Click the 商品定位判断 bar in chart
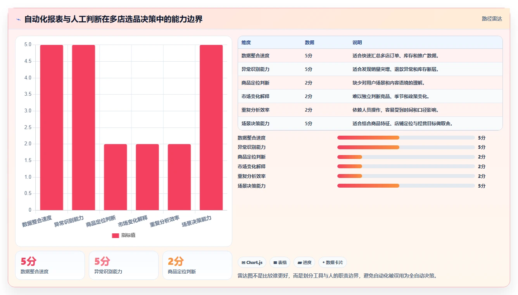 pyautogui.click(x=116, y=177)
